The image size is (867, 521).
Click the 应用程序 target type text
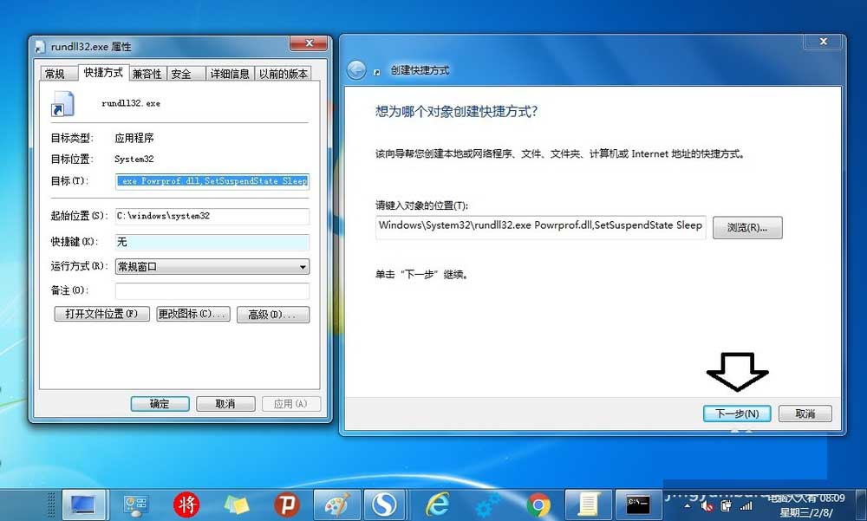pyautogui.click(x=134, y=139)
